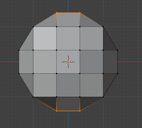Screen dimensions: 142x128
Task: Click the right orange vertex of the top edge
Action: coord(80,13)
